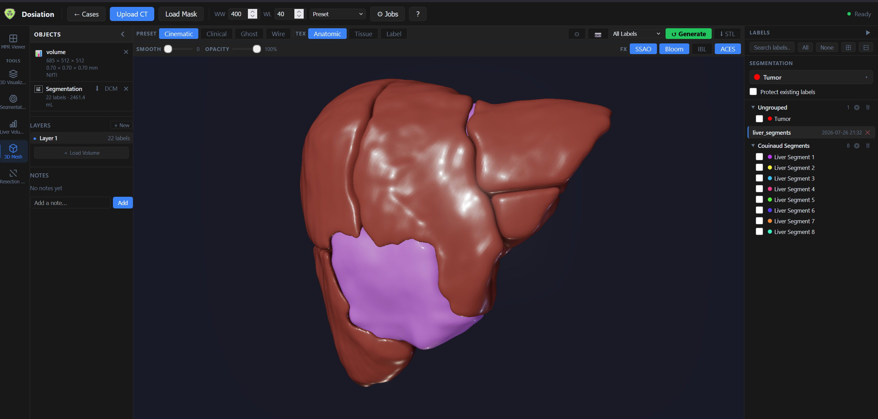Click the Dosiation shield logo
The image size is (878, 419).
[x=10, y=14]
